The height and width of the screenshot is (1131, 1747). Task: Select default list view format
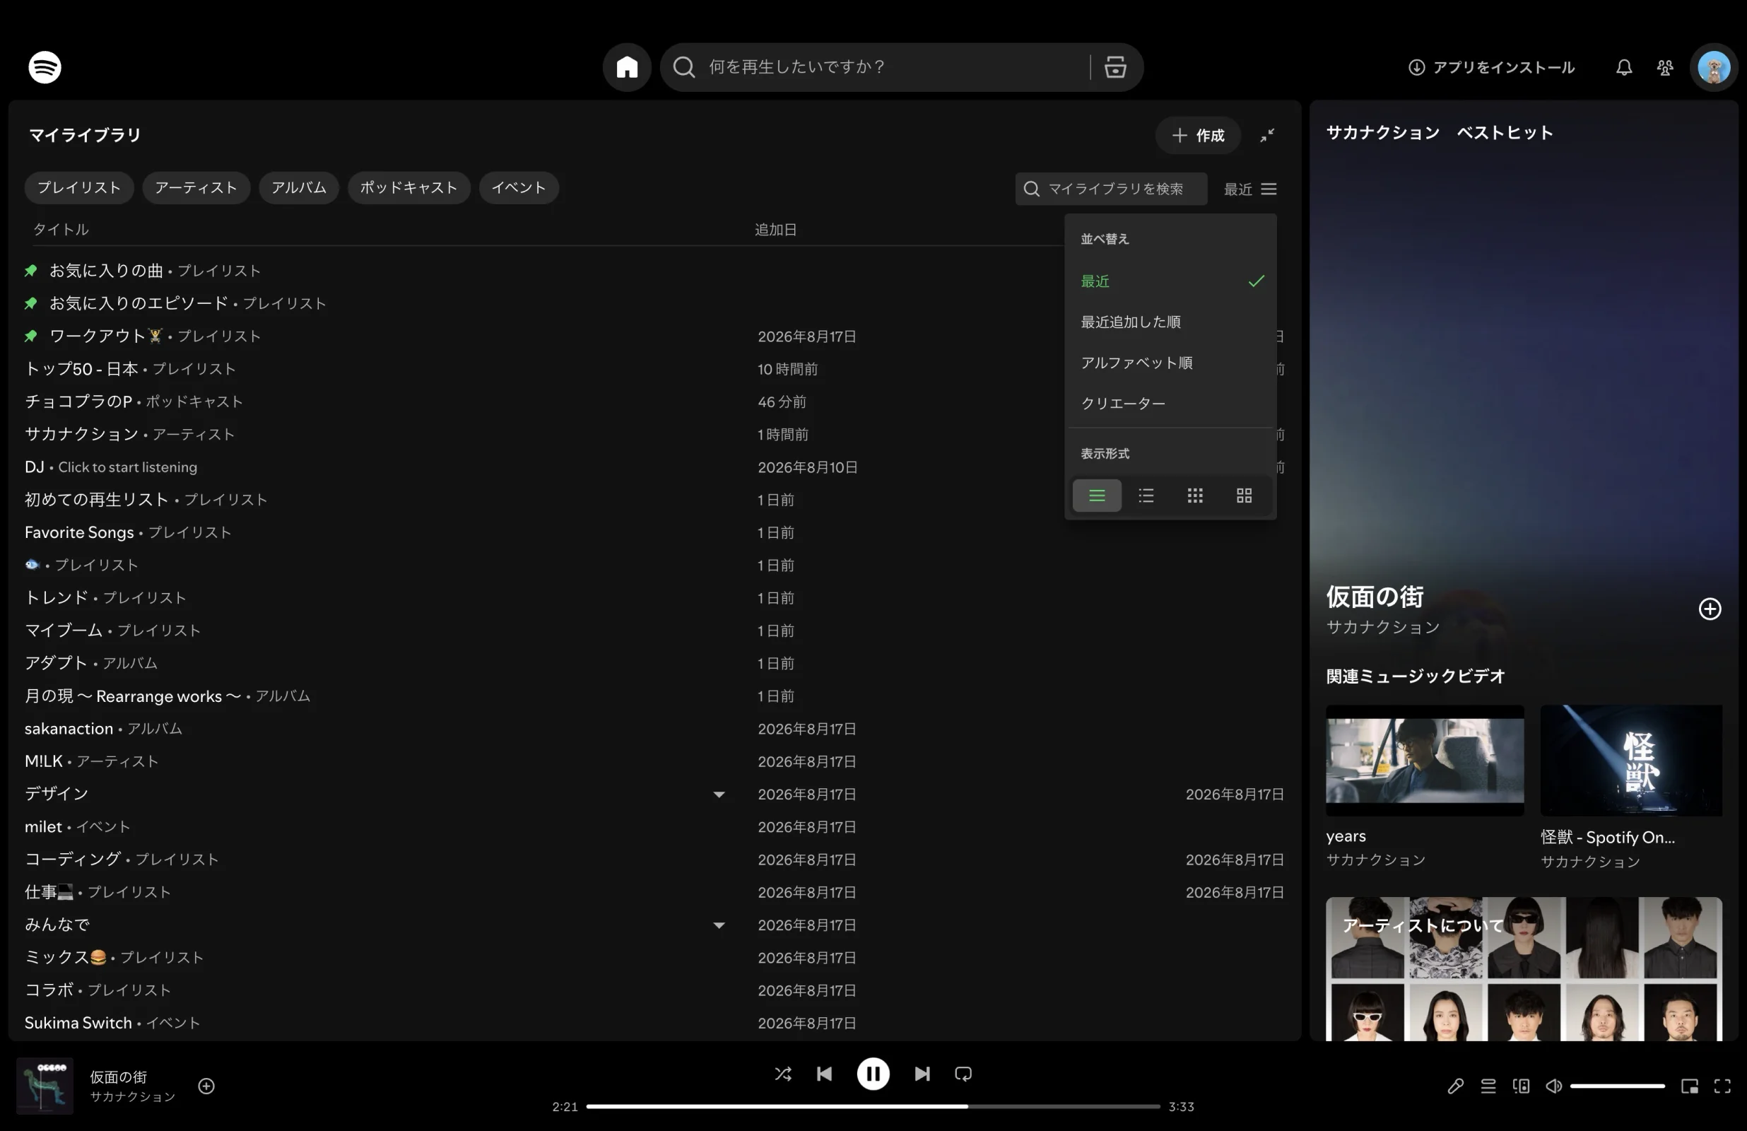coord(1146,495)
